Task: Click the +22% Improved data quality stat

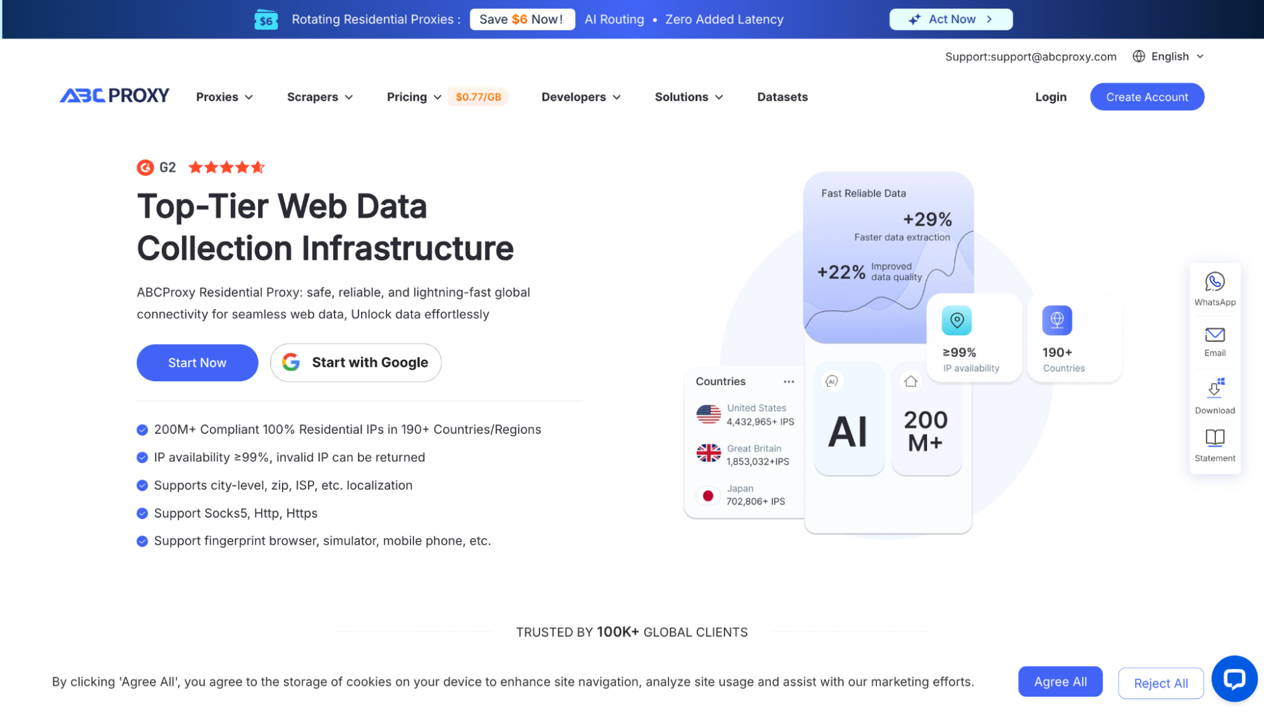Action: pyautogui.click(x=869, y=272)
